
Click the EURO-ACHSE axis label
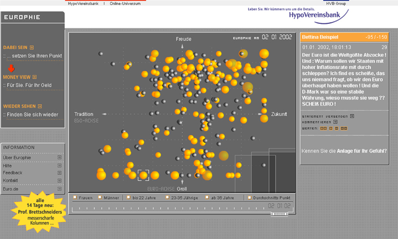[x=161, y=189]
